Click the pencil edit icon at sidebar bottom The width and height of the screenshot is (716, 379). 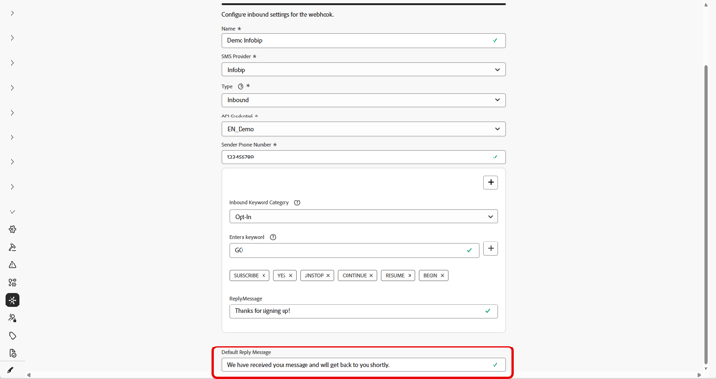coord(11,369)
